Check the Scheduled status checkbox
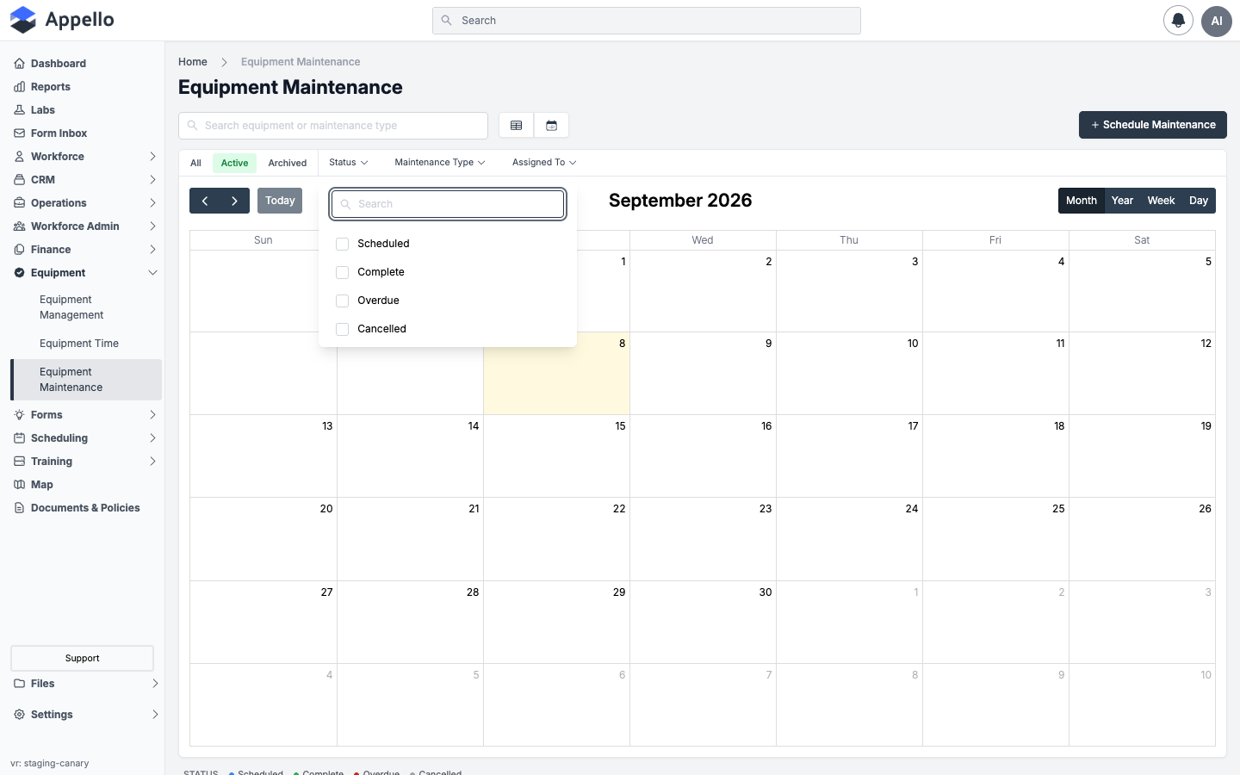The image size is (1240, 775). (x=342, y=244)
